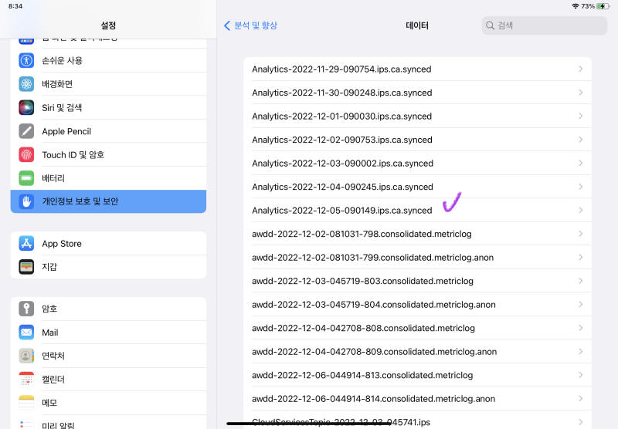Image resolution: width=618 pixels, height=429 pixels.
Task: Open Siri 및 검색 settings
Action: tap(108, 107)
